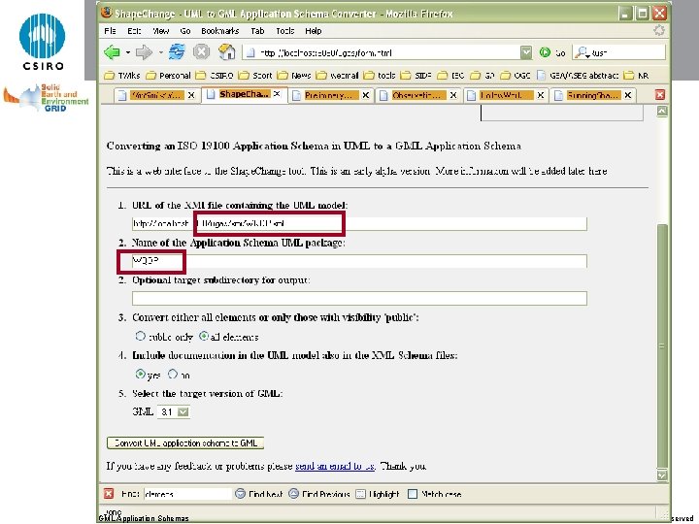
Task: Click the UML model XML URL field
Action: click(x=359, y=224)
